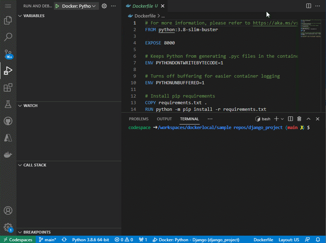326x243 pixels.
Task: Click the code minimap
Action: click(x=310, y=29)
